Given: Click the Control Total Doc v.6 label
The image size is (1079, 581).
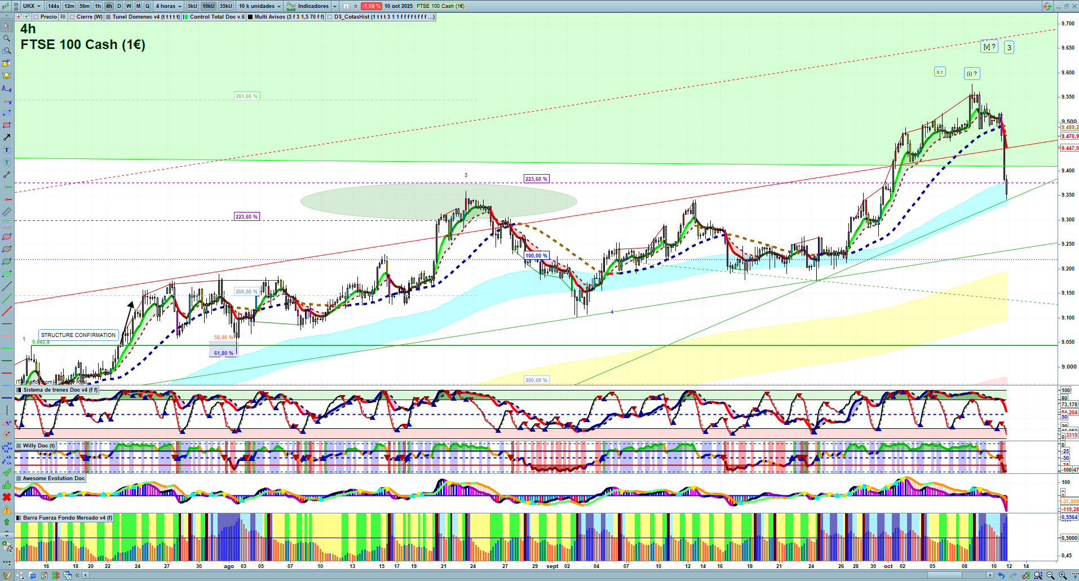Looking at the screenshot, I should 217,17.
